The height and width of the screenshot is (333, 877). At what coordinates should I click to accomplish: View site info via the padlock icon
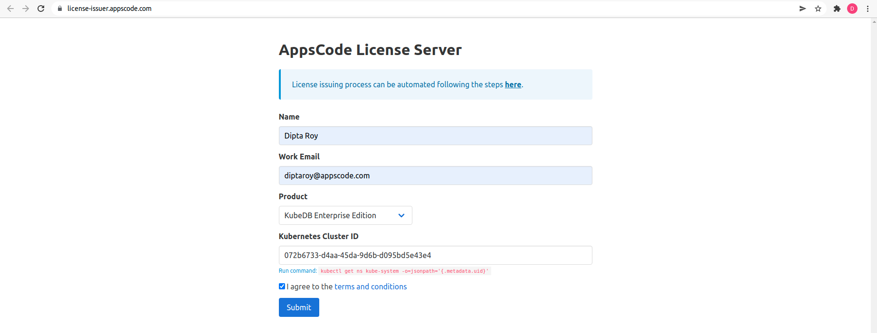pos(60,9)
